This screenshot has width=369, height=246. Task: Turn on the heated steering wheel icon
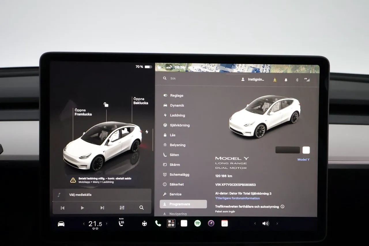pyautogui.click(x=144, y=223)
